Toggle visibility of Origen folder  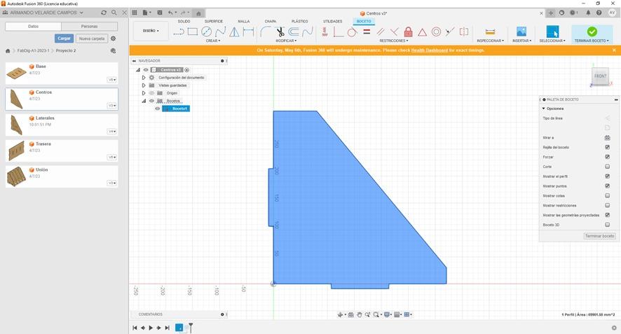[x=151, y=93]
